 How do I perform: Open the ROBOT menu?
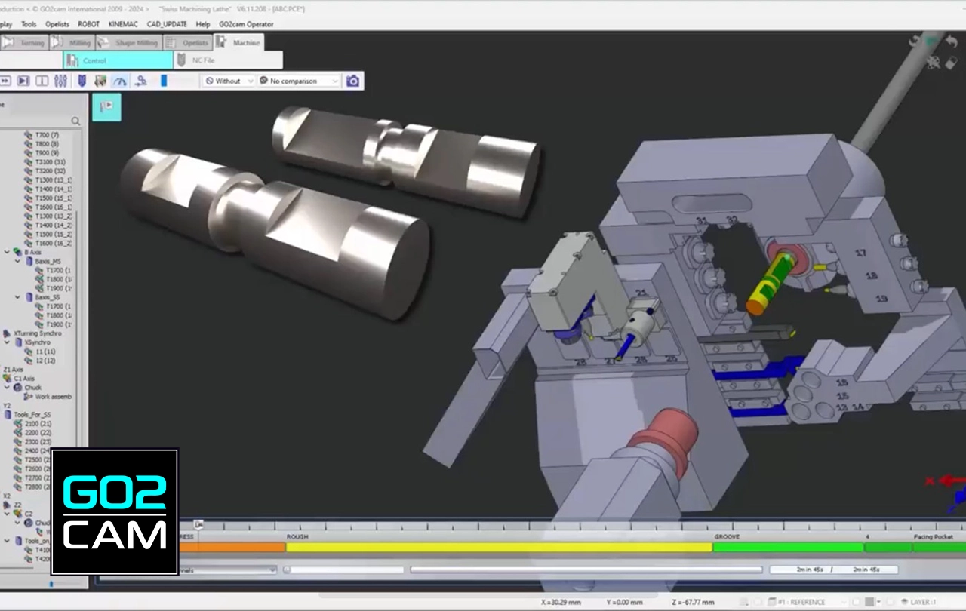[x=89, y=24]
